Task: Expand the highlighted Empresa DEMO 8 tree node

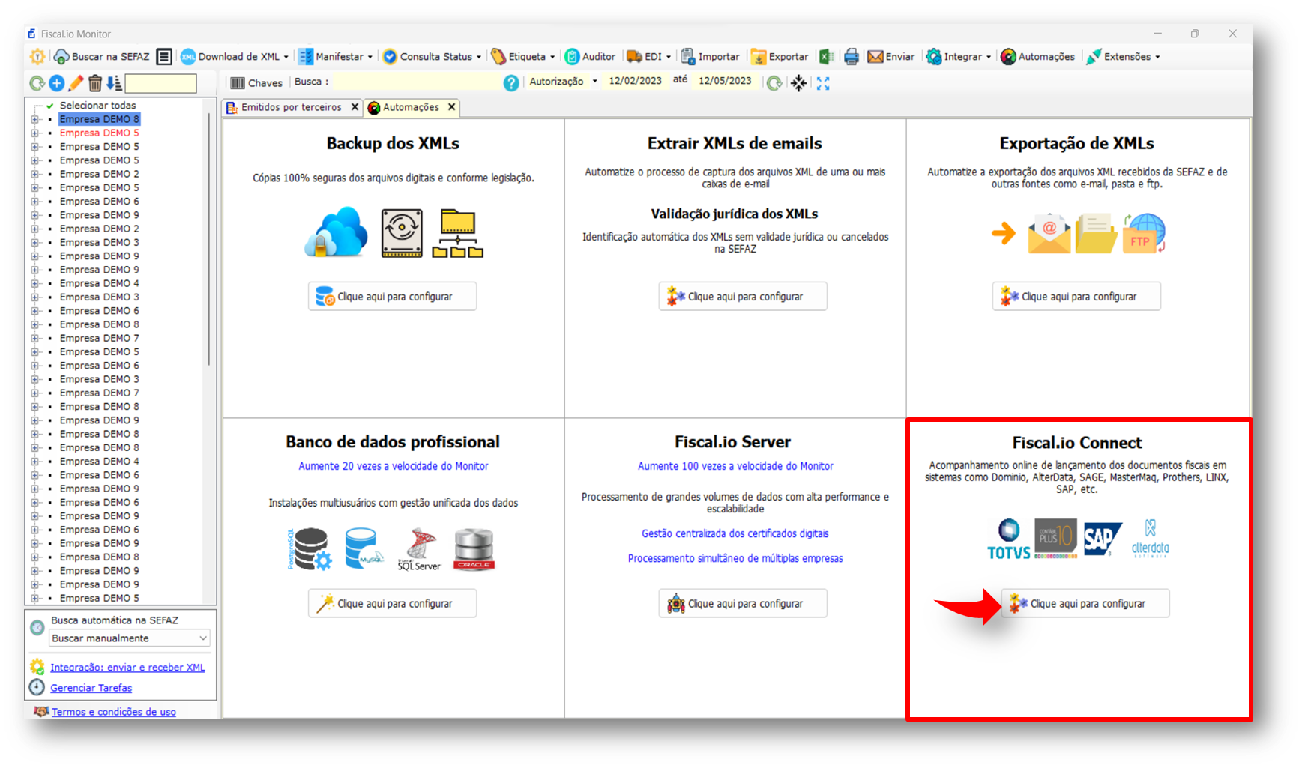Action: coord(34,119)
